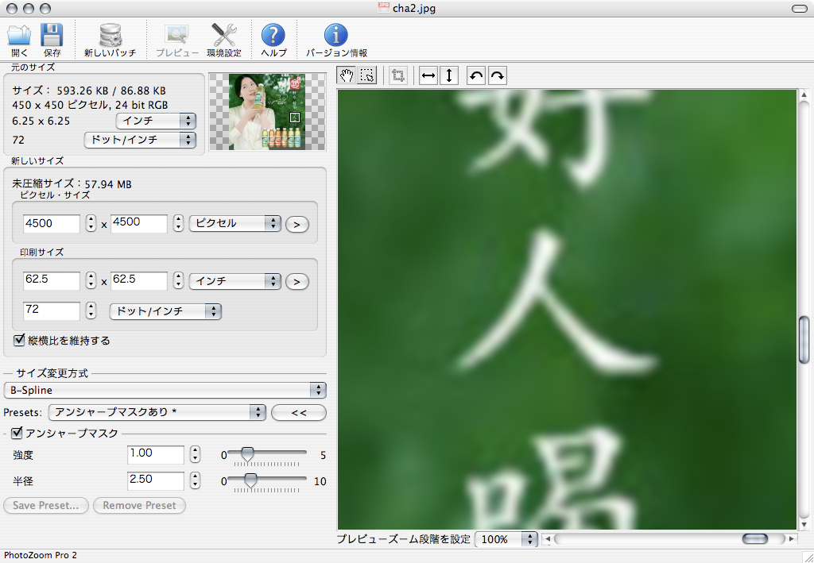
Task: Click the horizontal scrollbar left arrow
Action: (x=547, y=539)
